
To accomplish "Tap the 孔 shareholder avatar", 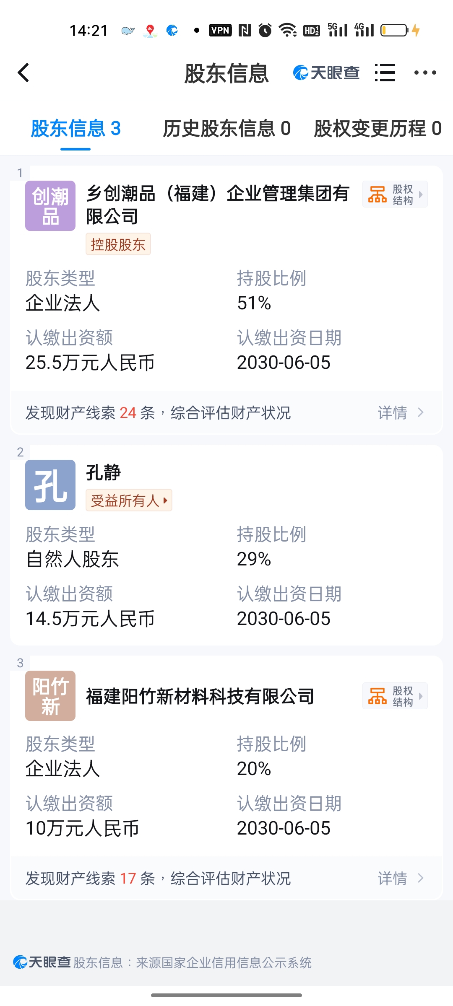I will tap(50, 485).
